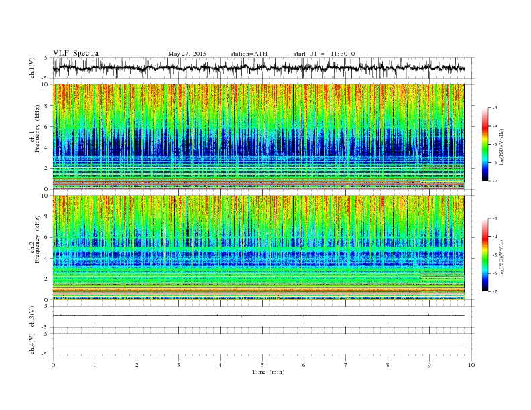The width and height of the screenshot is (531, 410).
Task: Click the "0" time axis tick label
Action: coord(53,365)
